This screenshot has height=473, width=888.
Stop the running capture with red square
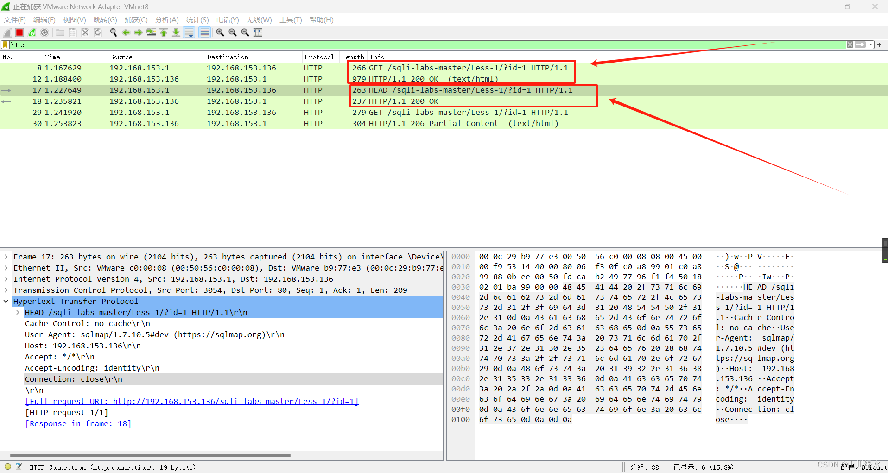[19, 32]
